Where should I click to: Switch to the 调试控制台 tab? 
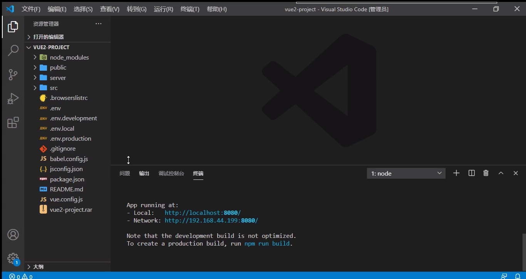pos(171,173)
